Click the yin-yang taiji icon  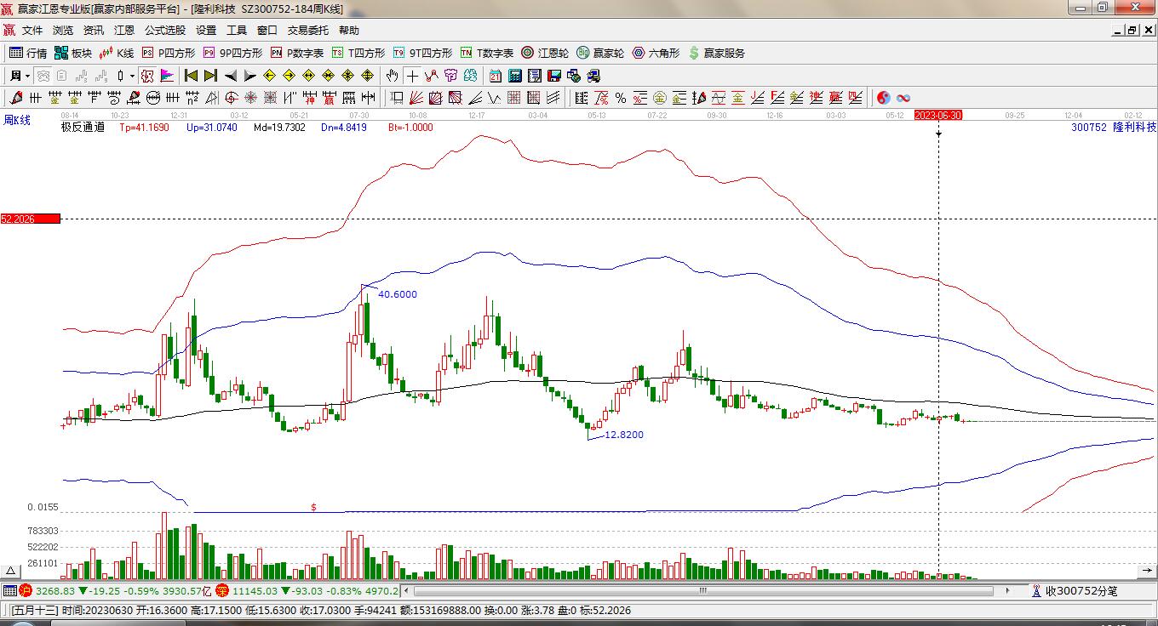click(x=884, y=98)
